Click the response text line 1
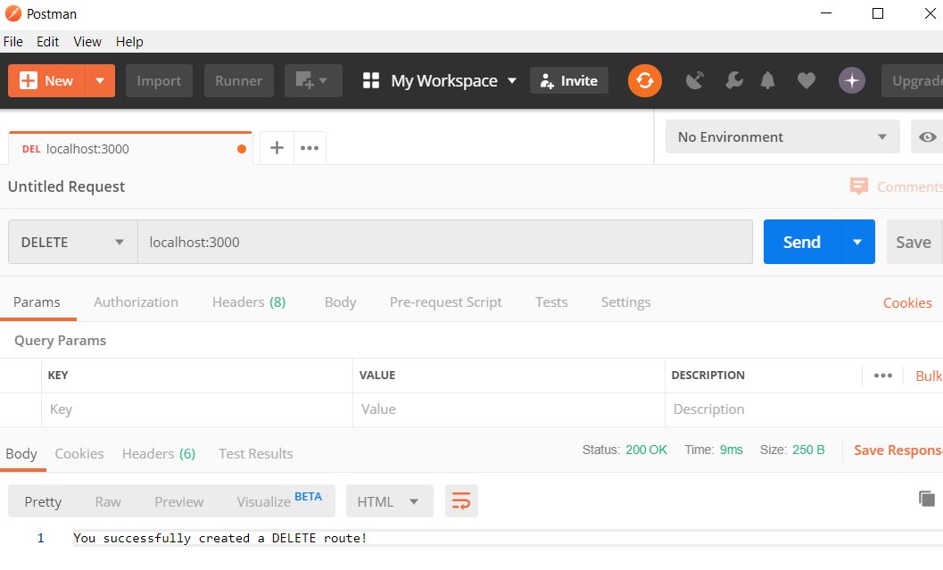The width and height of the screenshot is (943, 570). pyautogui.click(x=220, y=538)
